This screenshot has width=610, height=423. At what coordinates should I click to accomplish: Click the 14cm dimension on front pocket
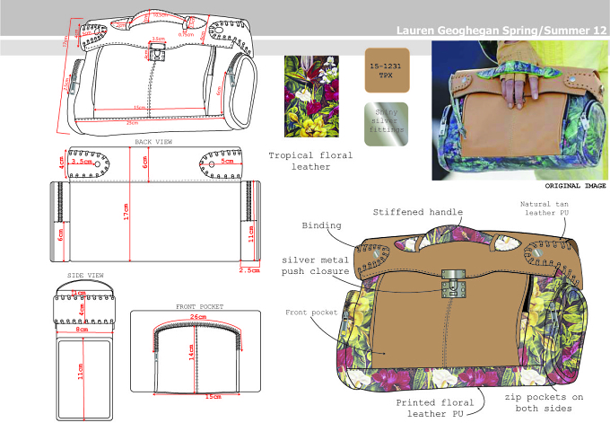(191, 352)
